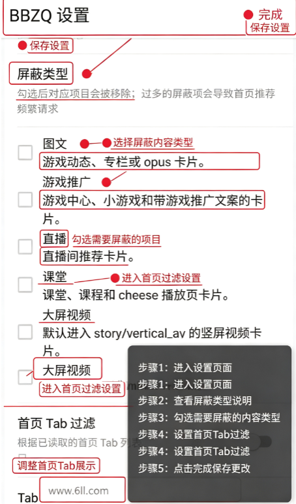Tap the 调整首页Tab展示 label
The height and width of the screenshot is (504, 296).
click(x=56, y=465)
